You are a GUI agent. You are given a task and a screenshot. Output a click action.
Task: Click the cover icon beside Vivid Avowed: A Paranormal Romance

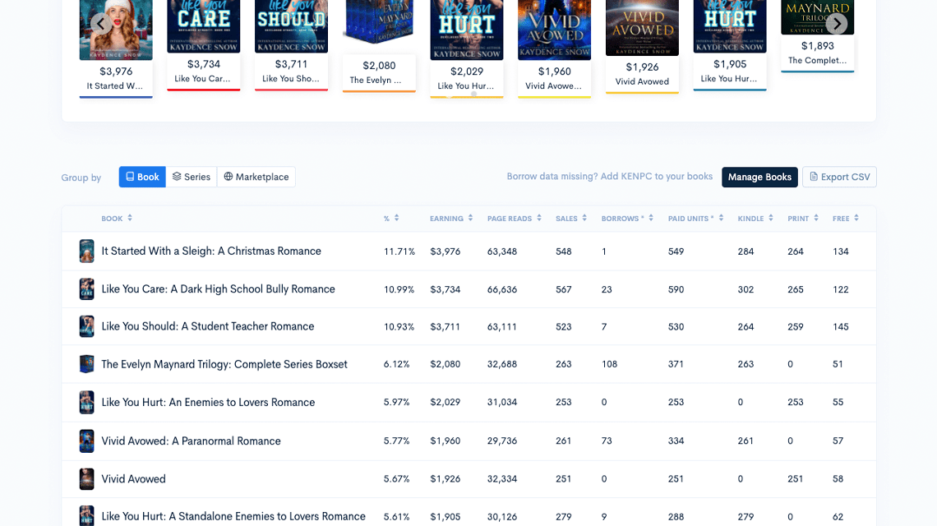coord(86,441)
